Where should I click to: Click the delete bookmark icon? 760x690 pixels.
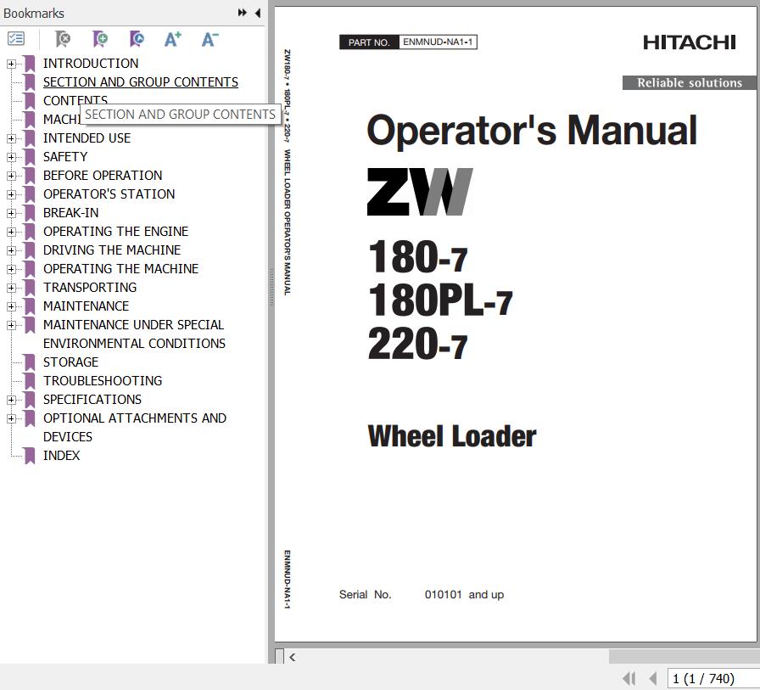[63, 39]
